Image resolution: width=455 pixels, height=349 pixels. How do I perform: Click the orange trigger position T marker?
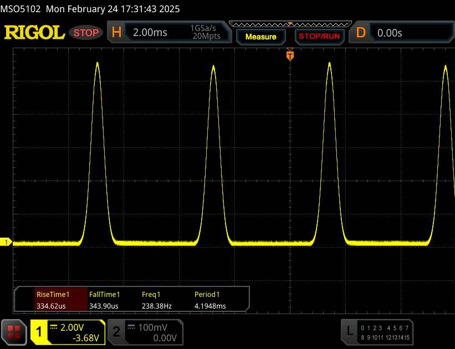(x=290, y=55)
